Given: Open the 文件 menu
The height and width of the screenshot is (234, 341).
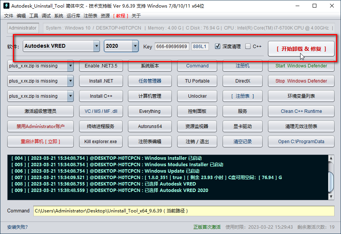Looking at the screenshot, I should pyautogui.click(x=9, y=16).
